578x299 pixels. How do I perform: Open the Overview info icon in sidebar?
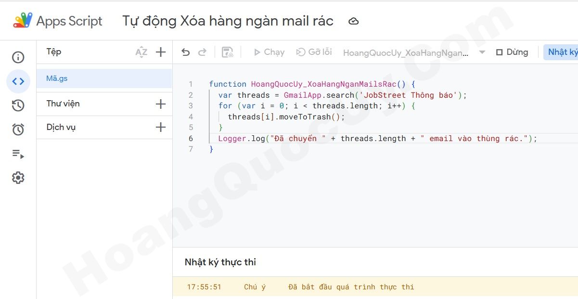coord(18,57)
